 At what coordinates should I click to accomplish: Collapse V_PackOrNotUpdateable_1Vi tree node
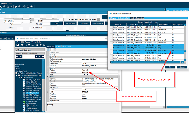pos(17,75)
